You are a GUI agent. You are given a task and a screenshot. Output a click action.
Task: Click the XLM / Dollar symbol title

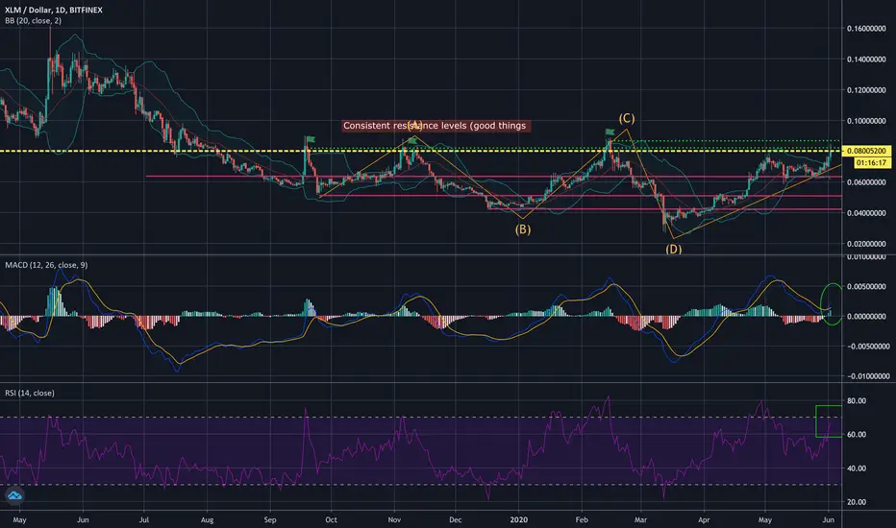tap(54, 10)
